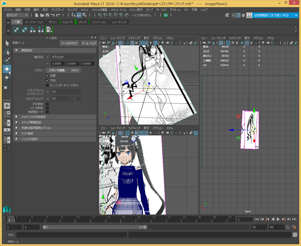This screenshot has height=246, width=301.
Task: Select by component type mode icon
Action: [x=84, y=15]
